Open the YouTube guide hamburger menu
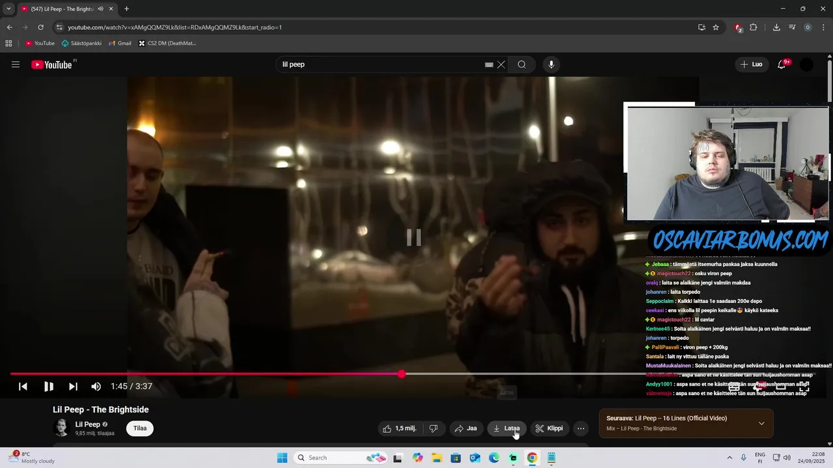Image resolution: width=833 pixels, height=468 pixels. point(16,64)
